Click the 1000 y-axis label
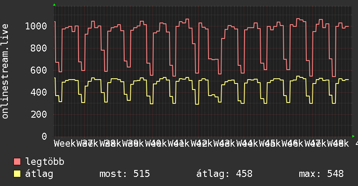Viewport: 358px width, 186px height. pyautogui.click(x=36, y=26)
